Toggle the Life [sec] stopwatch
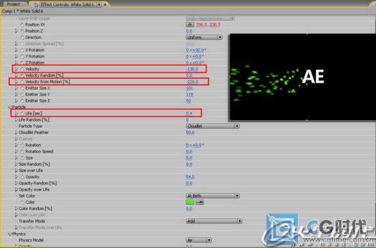This screenshot has height=248, width=376. pos(22,113)
